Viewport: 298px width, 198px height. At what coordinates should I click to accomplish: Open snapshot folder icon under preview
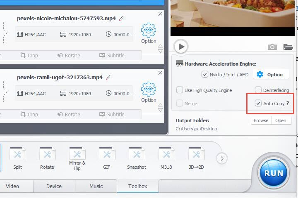pos(288,47)
